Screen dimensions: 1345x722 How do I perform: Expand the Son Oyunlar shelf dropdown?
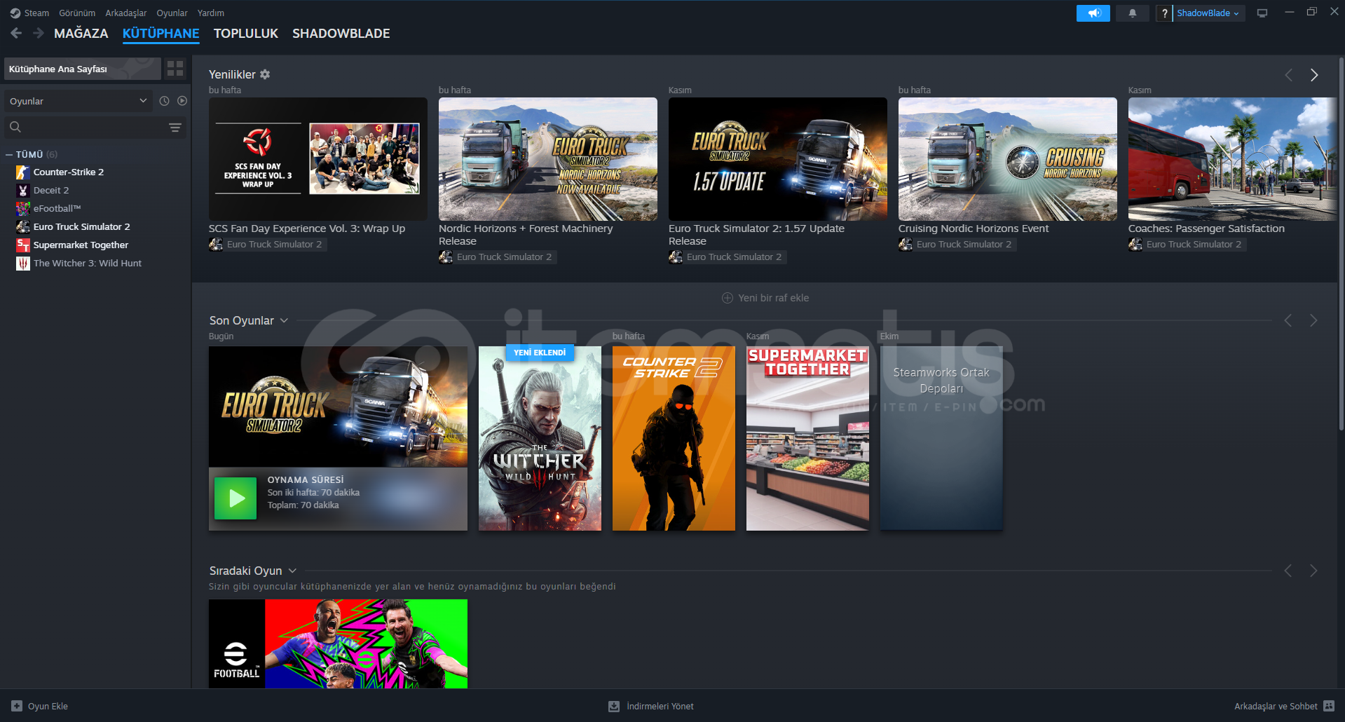(284, 320)
